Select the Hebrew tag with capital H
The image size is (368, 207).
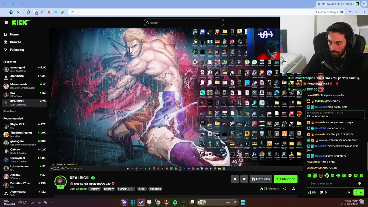tap(94, 189)
